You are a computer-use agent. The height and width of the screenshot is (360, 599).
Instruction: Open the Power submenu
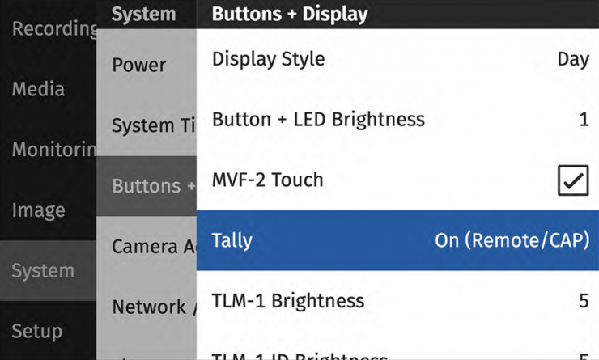coord(139,66)
